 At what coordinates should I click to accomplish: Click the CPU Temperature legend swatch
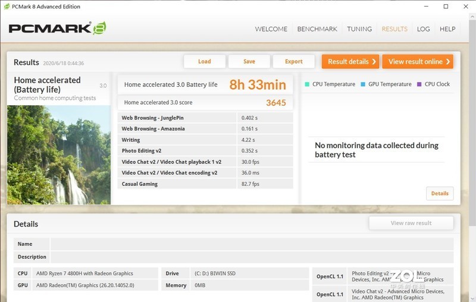307,84
